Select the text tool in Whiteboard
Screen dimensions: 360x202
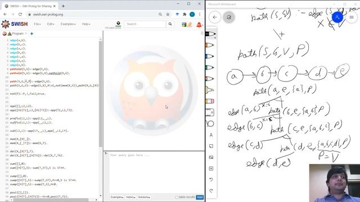click(x=211, y=135)
